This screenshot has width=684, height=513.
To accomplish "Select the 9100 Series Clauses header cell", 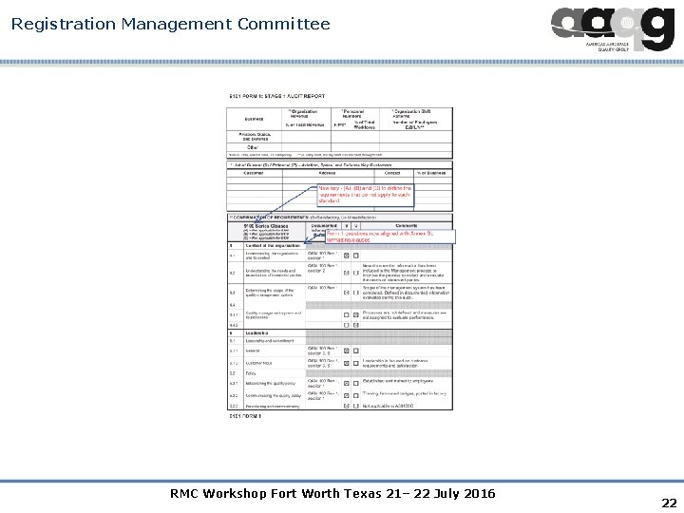I will coord(266,232).
